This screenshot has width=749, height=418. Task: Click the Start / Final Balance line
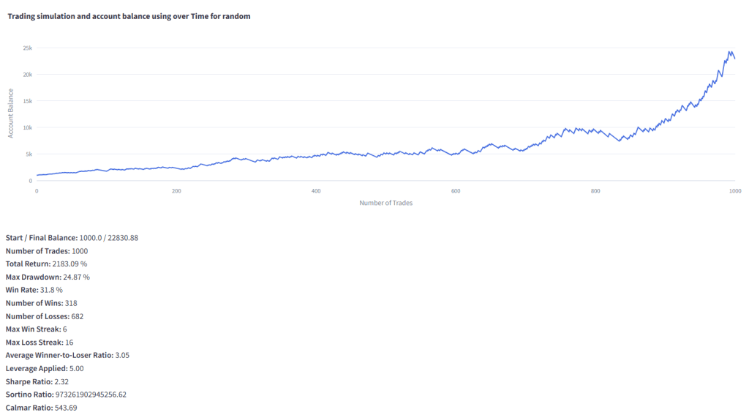(x=72, y=238)
